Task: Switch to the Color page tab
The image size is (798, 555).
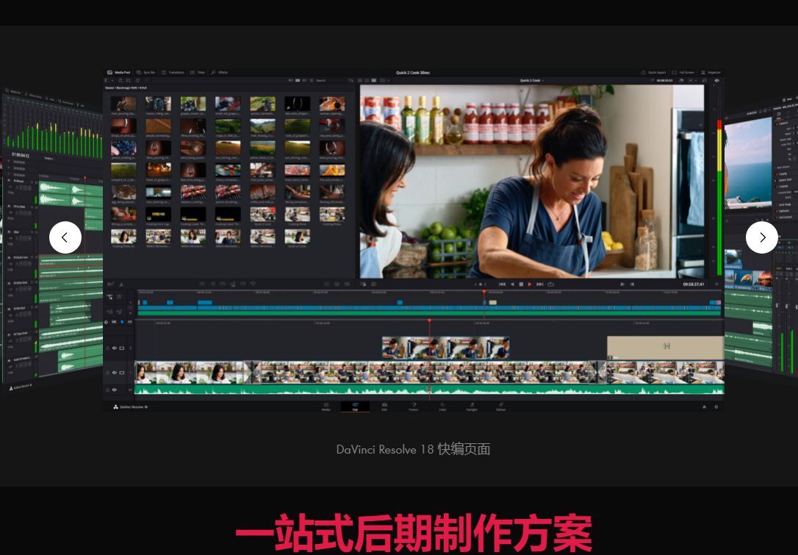Action: (442, 407)
